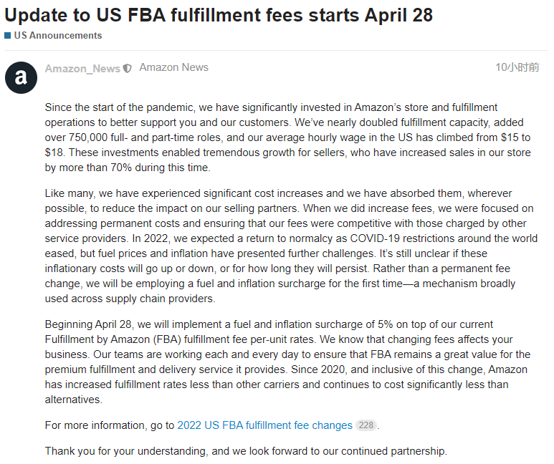The width and height of the screenshot is (554, 464).
Task: Click the Amazon 'a' avatar image
Action: 21,77
